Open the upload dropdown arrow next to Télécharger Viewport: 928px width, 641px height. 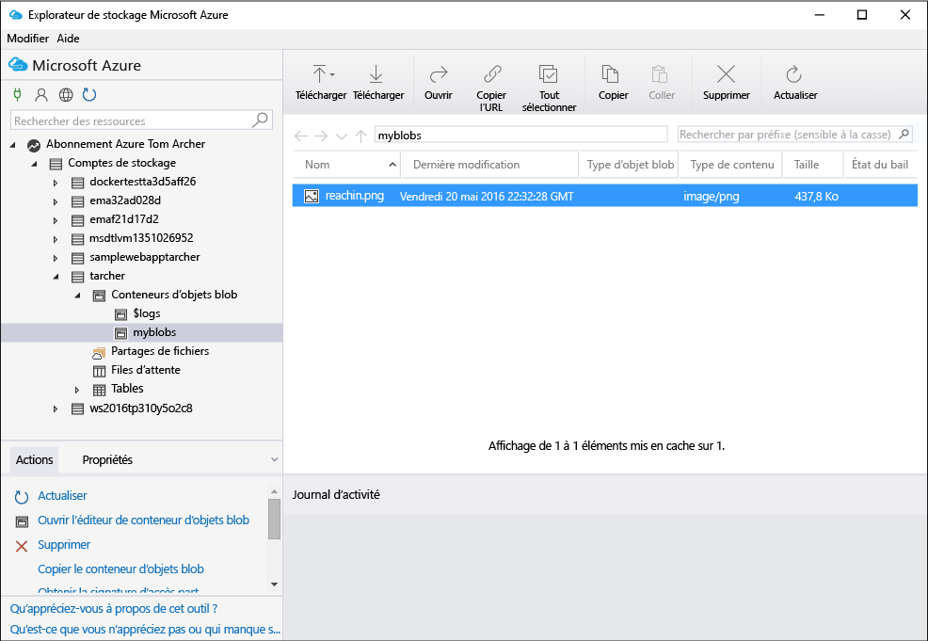click(332, 74)
